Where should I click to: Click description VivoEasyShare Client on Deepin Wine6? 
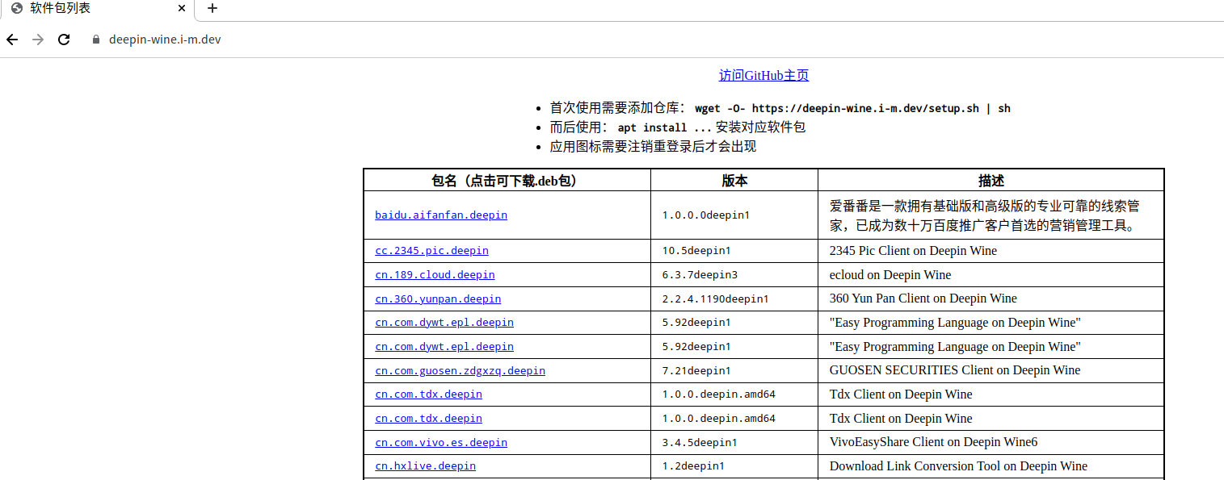(x=933, y=442)
